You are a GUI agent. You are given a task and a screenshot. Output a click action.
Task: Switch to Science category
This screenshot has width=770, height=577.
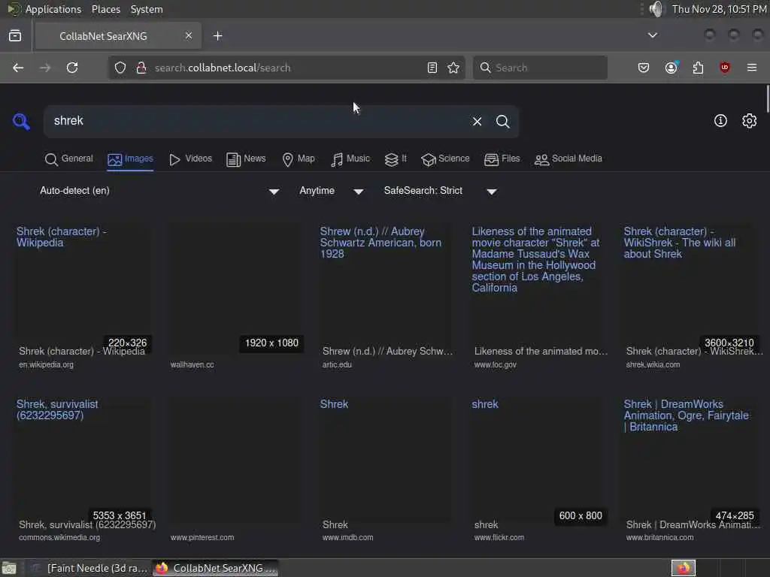445,159
